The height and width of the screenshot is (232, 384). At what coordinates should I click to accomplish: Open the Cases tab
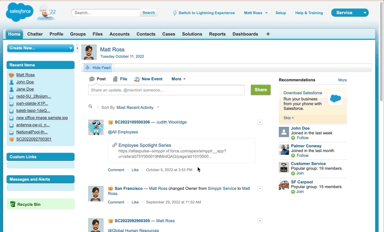tap(169, 34)
